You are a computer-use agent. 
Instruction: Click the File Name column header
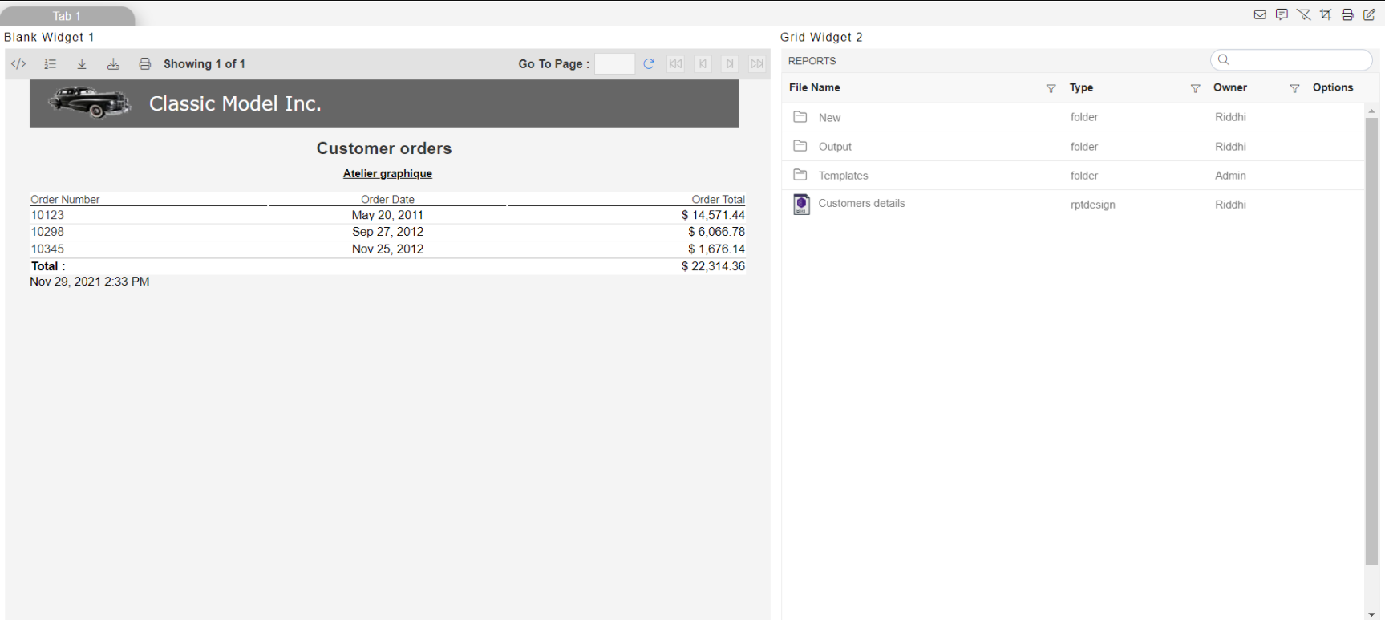[x=814, y=87]
